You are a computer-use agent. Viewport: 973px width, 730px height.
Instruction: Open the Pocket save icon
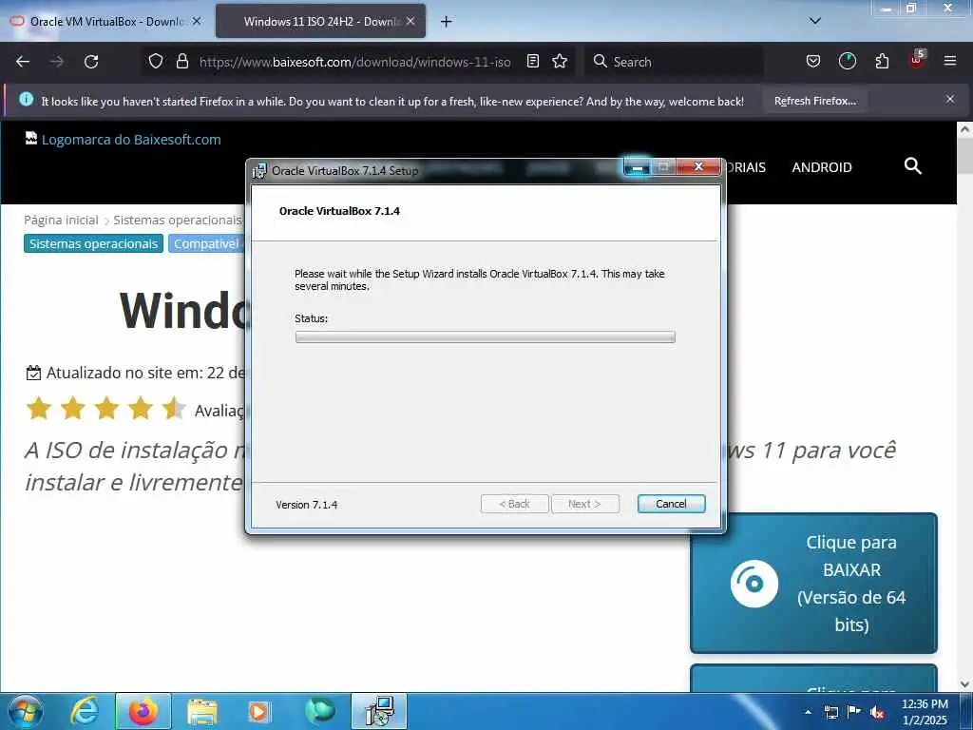click(813, 62)
